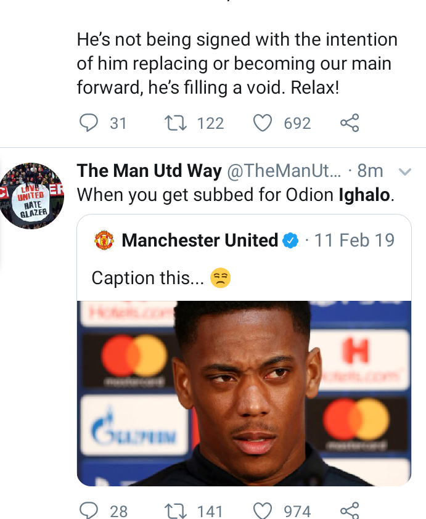The height and width of the screenshot is (519, 426).
Task: Open the 'Caption this...' quoted text
Action: point(147,278)
